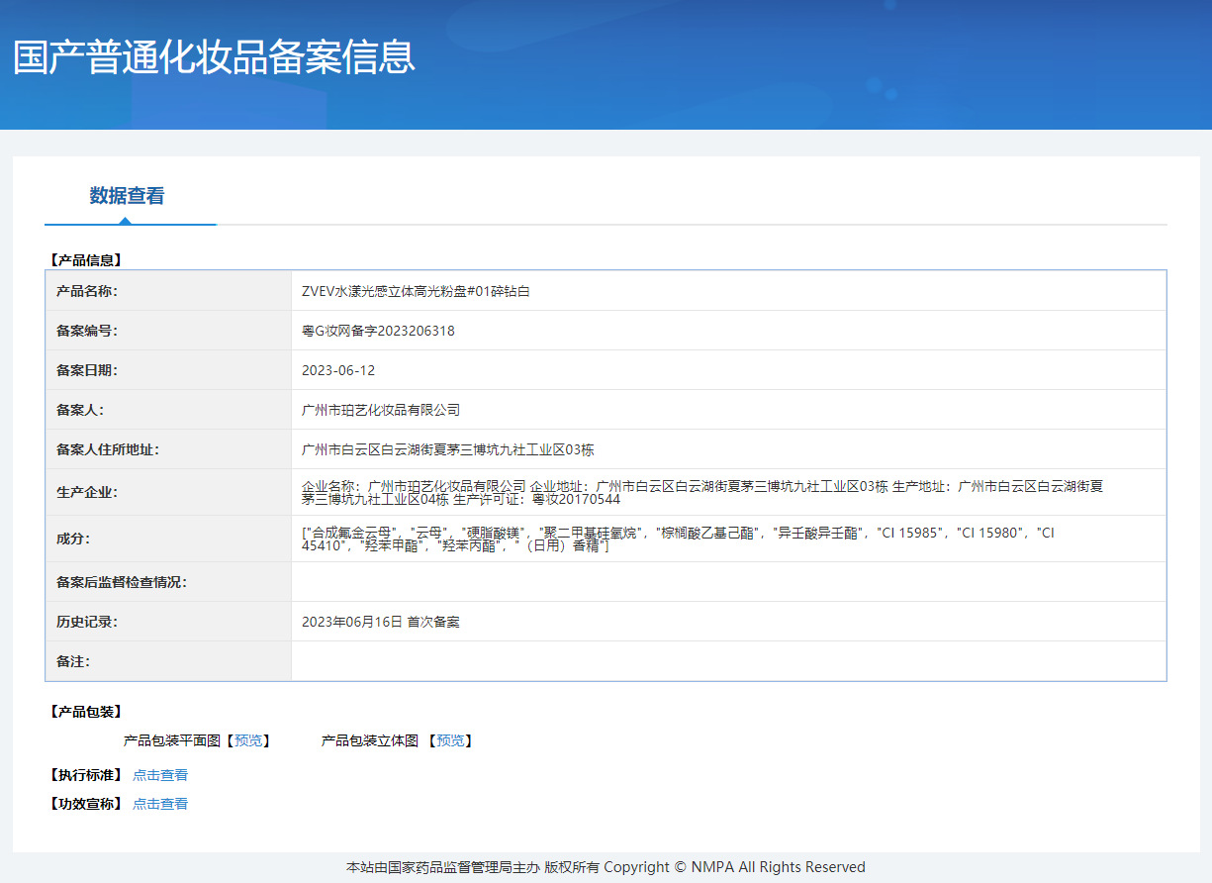This screenshot has height=883, width=1212.
Task: Click the 成分: label cell
Action: coord(168,539)
